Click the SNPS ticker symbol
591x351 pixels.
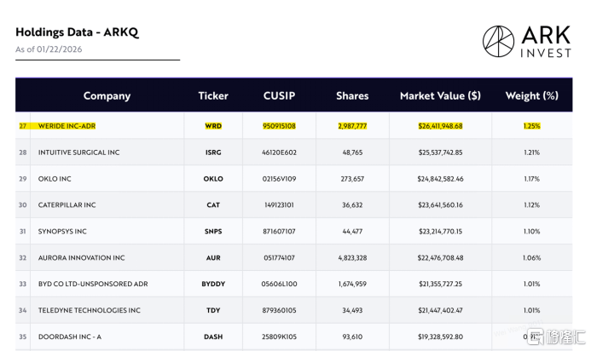[x=213, y=231]
